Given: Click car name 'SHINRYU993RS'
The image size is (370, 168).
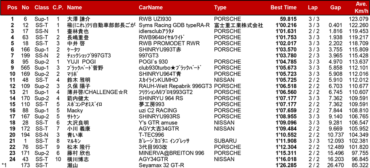Looking at the screenshot, I should [x=159, y=117].
